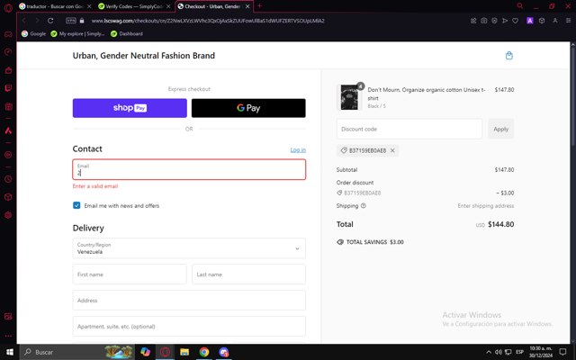The width and height of the screenshot is (576, 360).
Task: Focus the Address field
Action: pyautogui.click(x=189, y=301)
